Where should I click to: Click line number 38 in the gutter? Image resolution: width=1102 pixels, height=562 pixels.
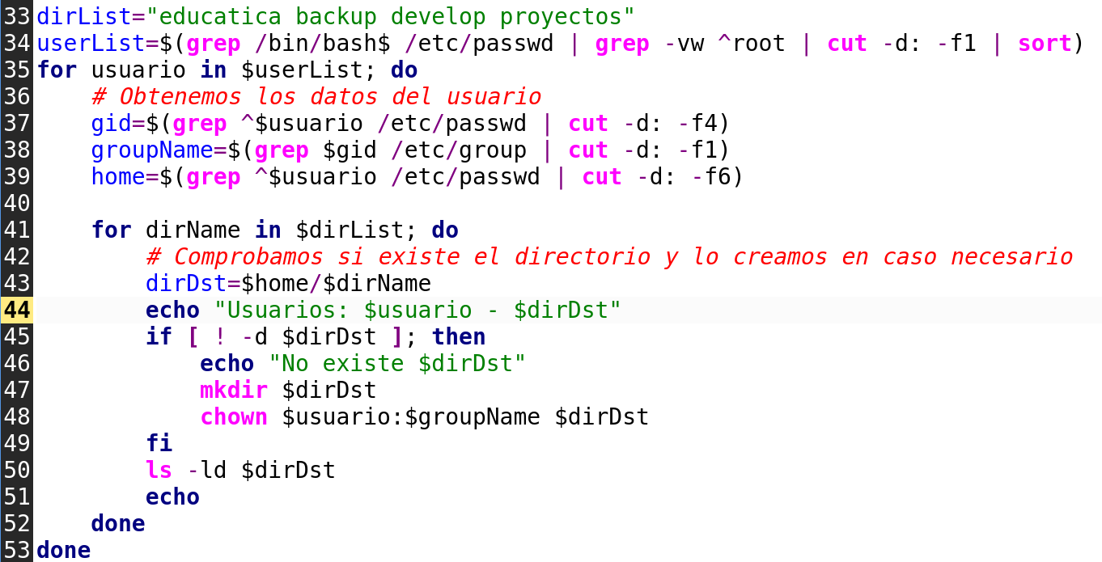16,150
